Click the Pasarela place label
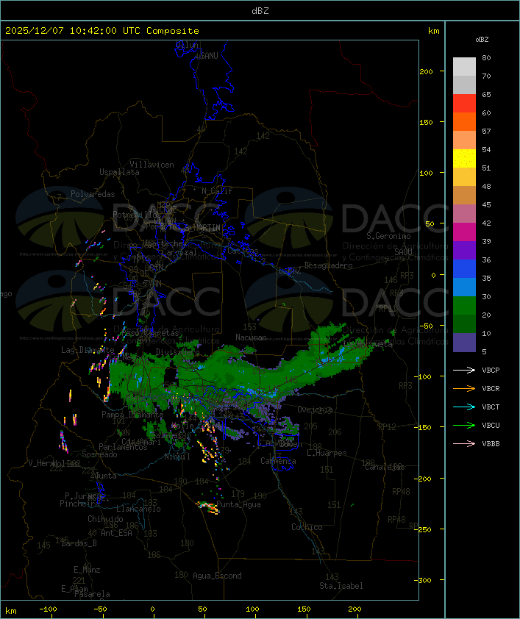520x619 pixels. [x=92, y=594]
